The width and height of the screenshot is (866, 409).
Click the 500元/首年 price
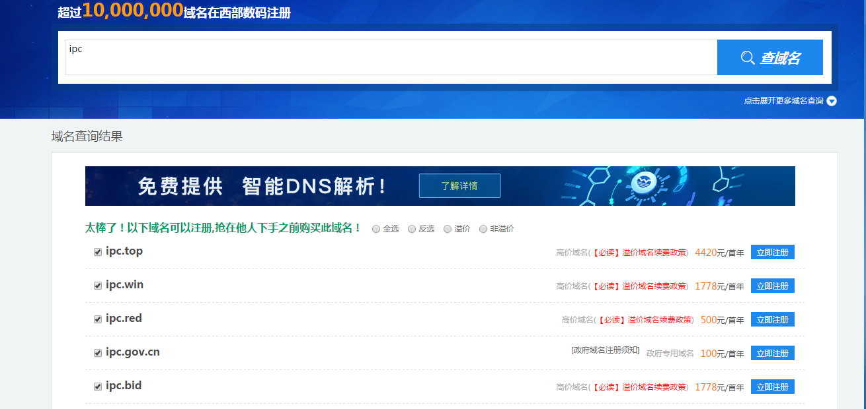click(723, 320)
